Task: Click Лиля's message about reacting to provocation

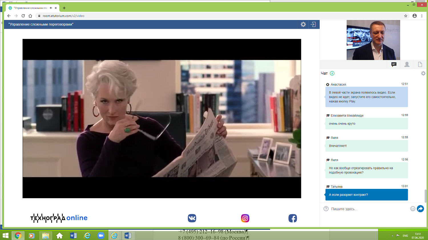Action: coord(367,170)
